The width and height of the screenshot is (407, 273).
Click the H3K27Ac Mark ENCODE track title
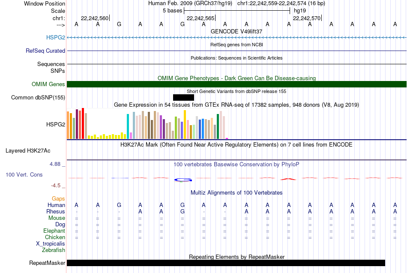(x=236, y=145)
